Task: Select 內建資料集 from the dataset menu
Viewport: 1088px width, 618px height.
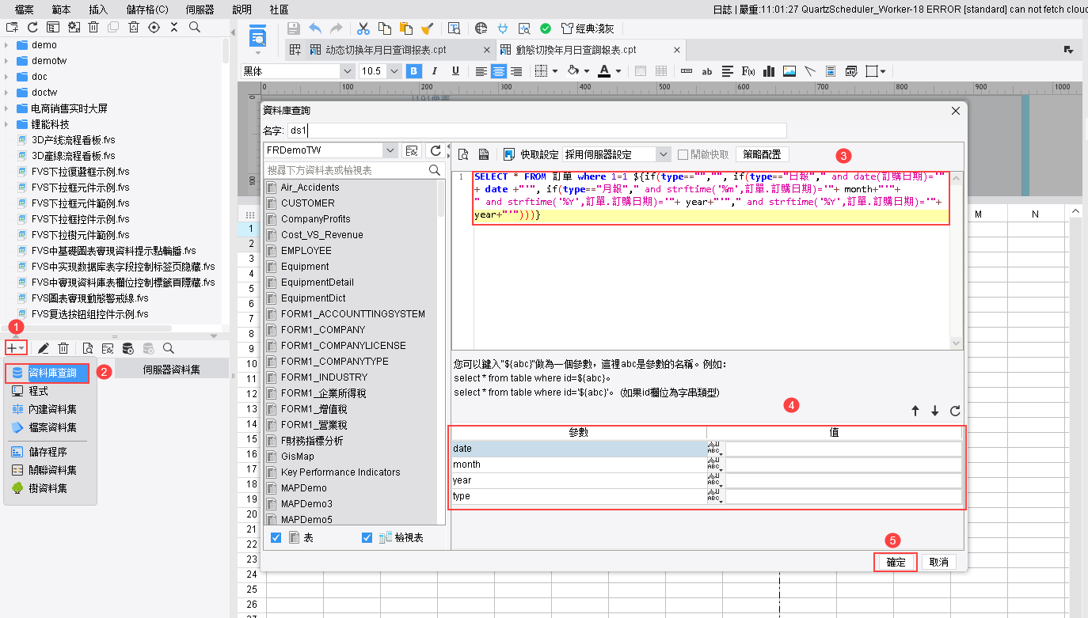Action: pyautogui.click(x=53, y=409)
